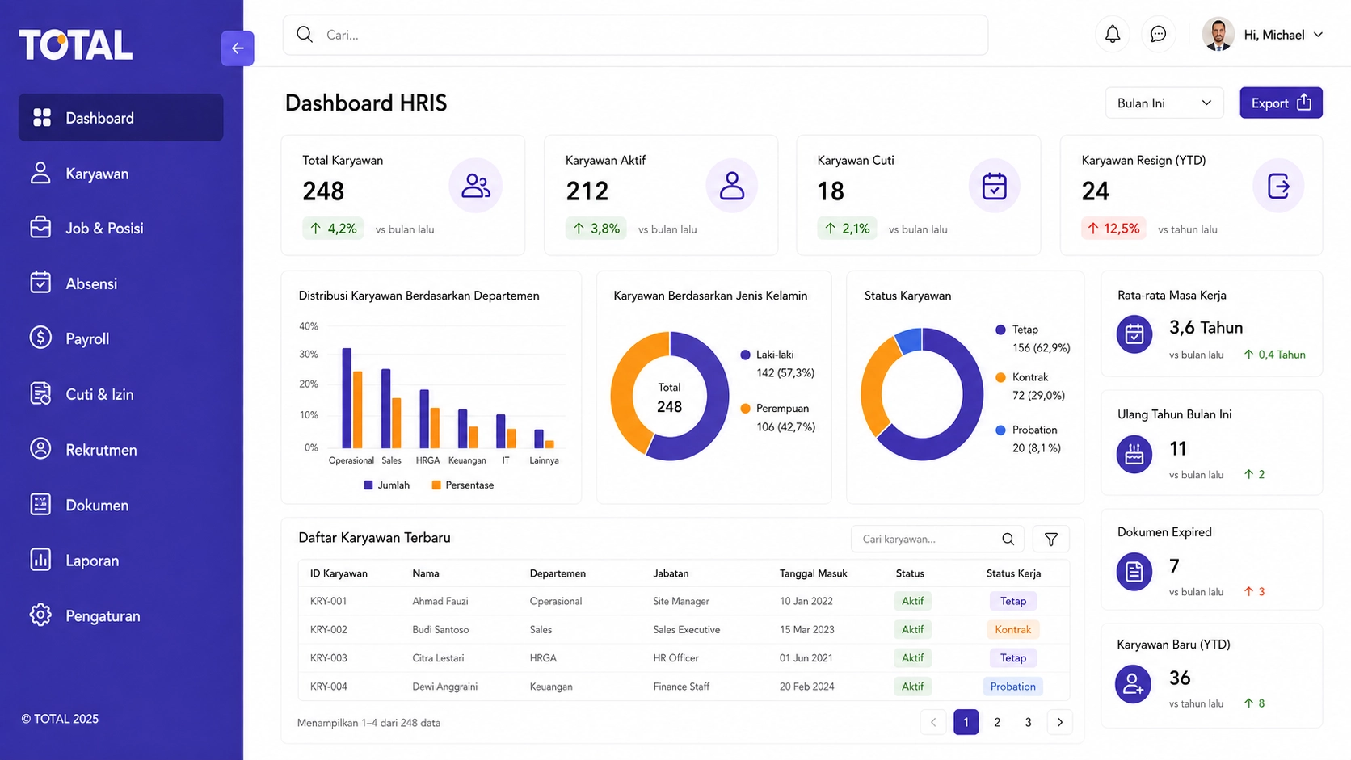Select page 3 in pagination
Viewport: 1351px width, 760px height.
[1029, 722]
